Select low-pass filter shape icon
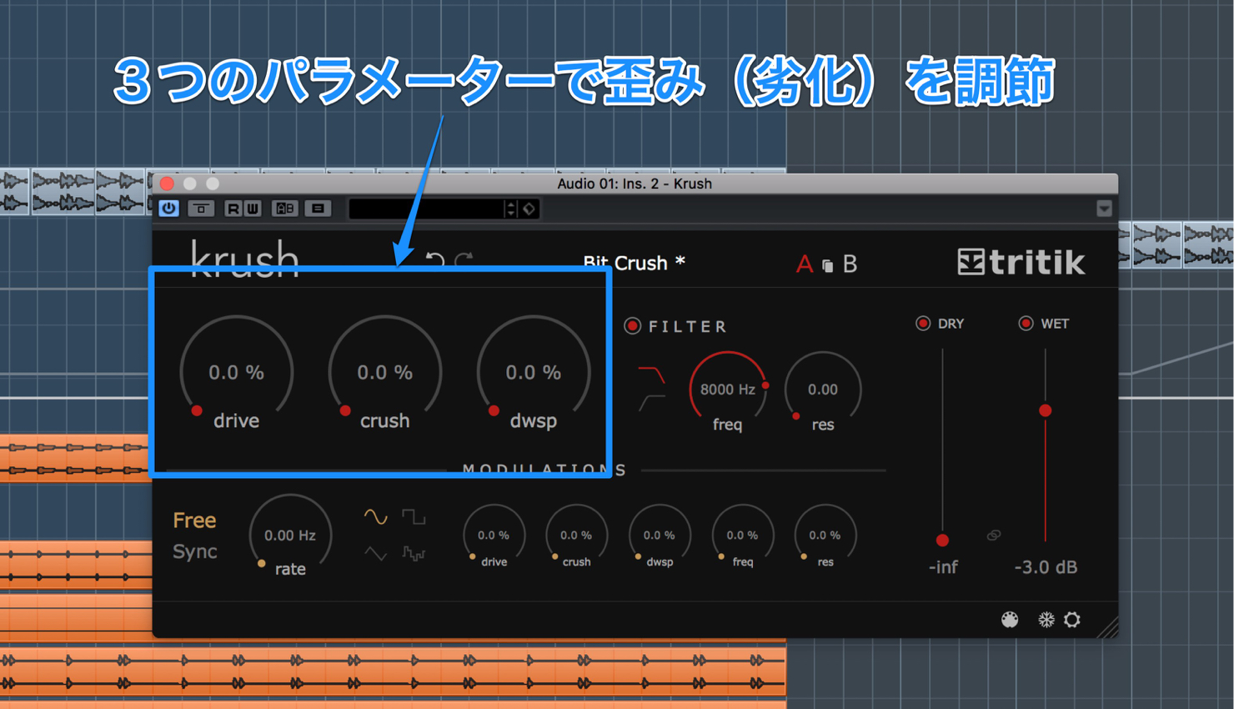The width and height of the screenshot is (1234, 709). pos(651,375)
